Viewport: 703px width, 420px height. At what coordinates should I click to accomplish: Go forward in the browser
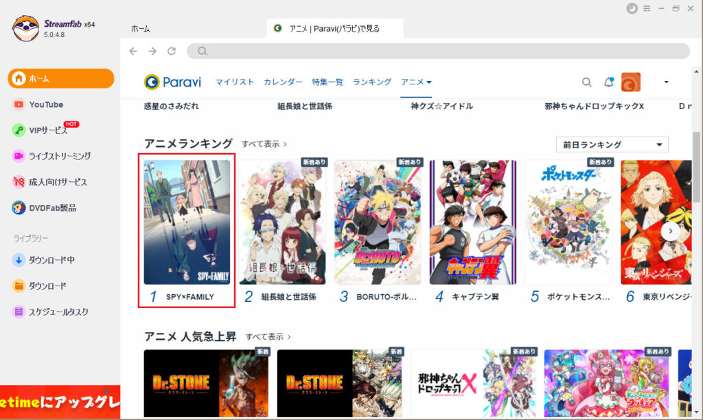point(152,51)
